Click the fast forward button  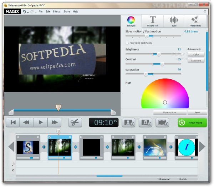click(x=55, y=122)
